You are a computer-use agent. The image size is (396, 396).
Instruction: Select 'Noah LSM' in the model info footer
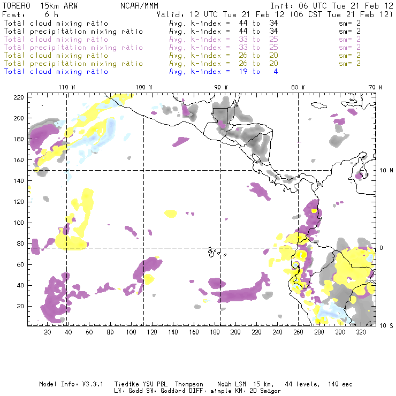pyautogui.click(x=232, y=384)
